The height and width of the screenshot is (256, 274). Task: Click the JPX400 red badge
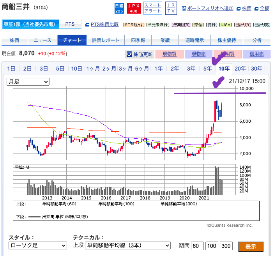[x=134, y=9]
